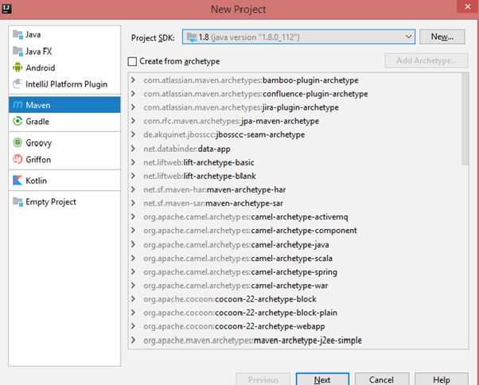Expand the camel-archetype-java tree node
Screen dimensions: 479x385
coord(133,244)
